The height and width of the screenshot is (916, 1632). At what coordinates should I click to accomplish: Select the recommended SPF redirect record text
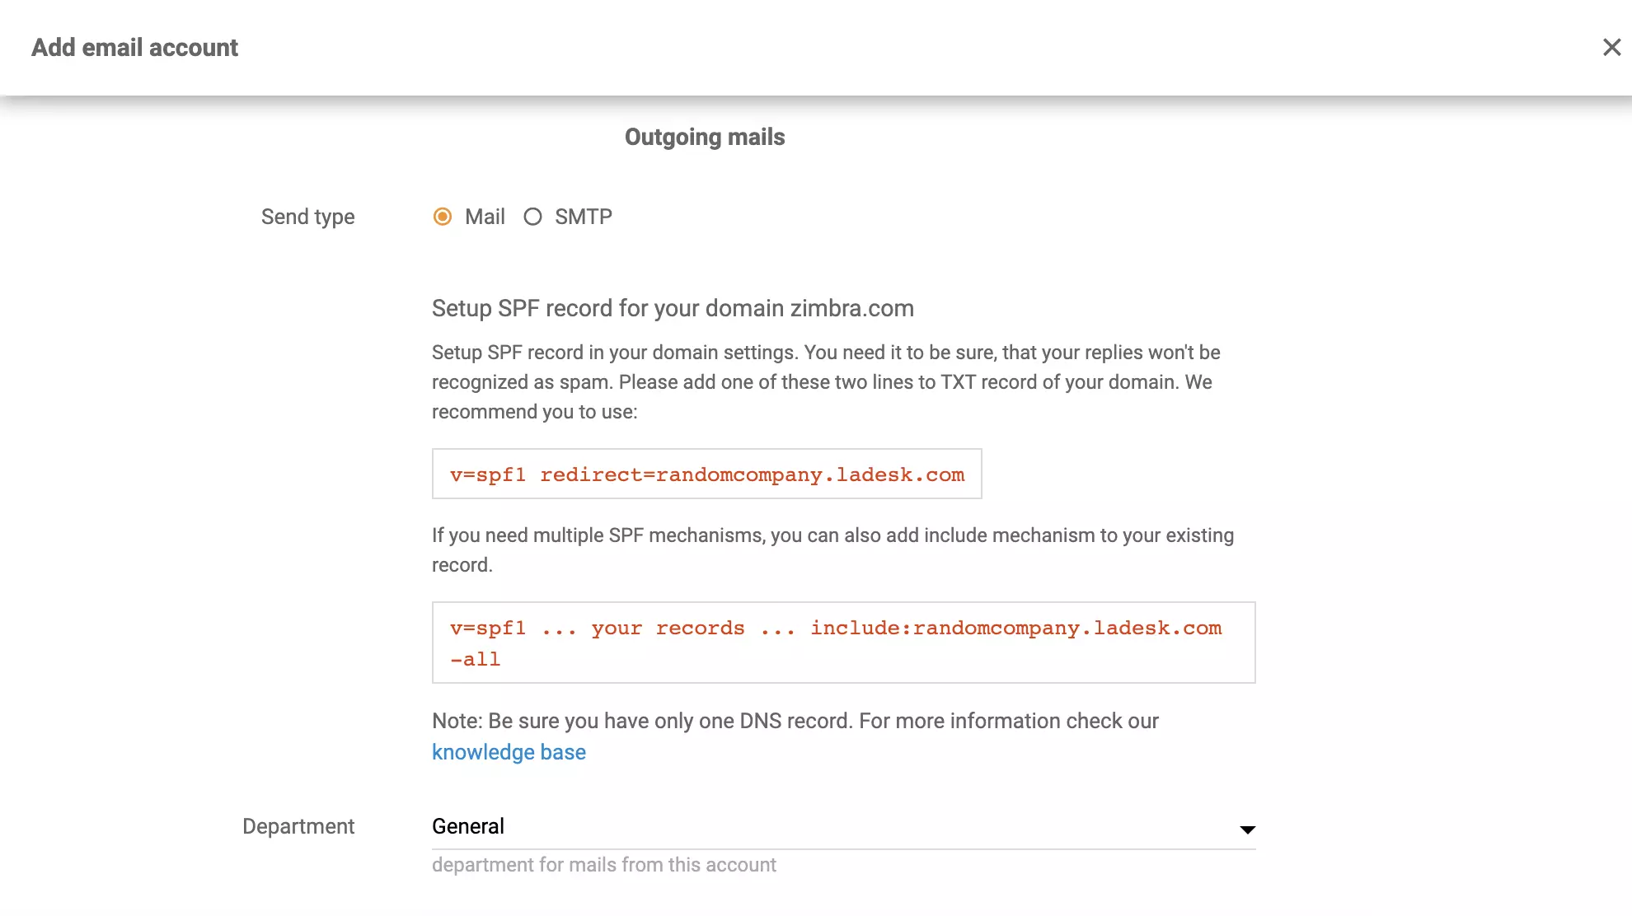coord(706,474)
